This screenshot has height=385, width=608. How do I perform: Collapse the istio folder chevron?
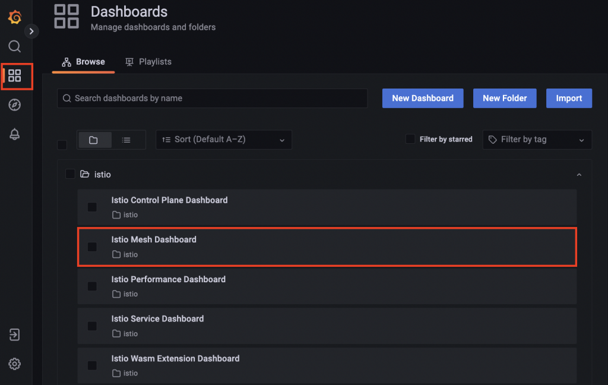(579, 175)
